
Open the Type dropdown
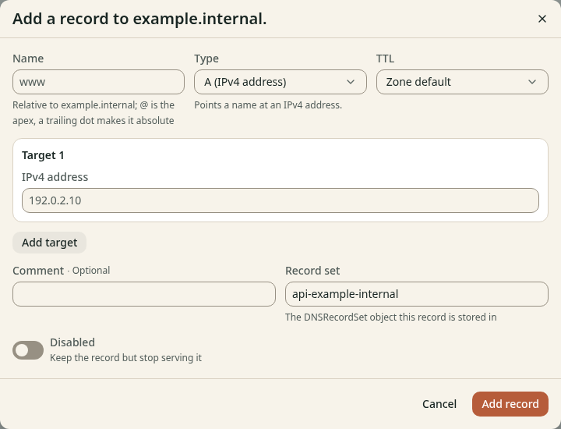point(280,82)
